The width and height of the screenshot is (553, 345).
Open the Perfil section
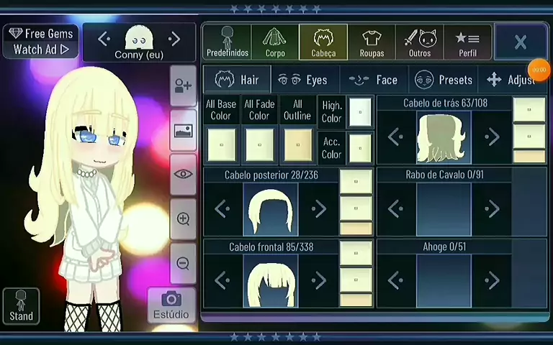pos(467,42)
